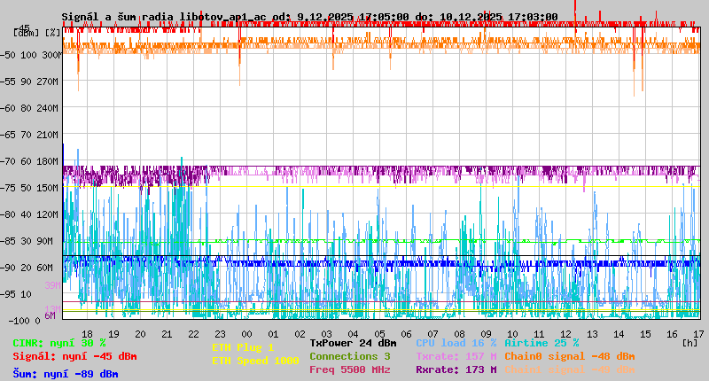The image size is (709, 381).
Task: Click the 'Chain1 signal -49 dBm' legend label
Action: (x=570, y=369)
